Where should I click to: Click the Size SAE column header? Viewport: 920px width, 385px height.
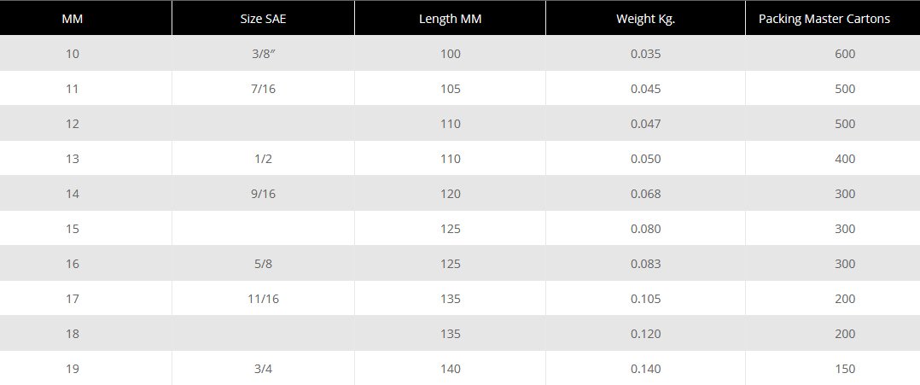coord(263,19)
